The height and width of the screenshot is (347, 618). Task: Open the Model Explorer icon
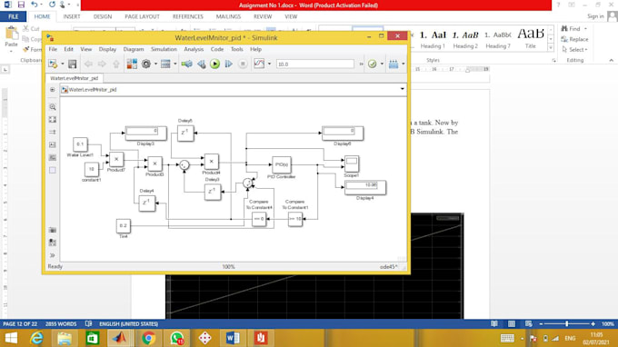click(165, 64)
